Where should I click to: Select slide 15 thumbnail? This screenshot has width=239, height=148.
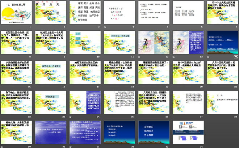tap(16, 72)
